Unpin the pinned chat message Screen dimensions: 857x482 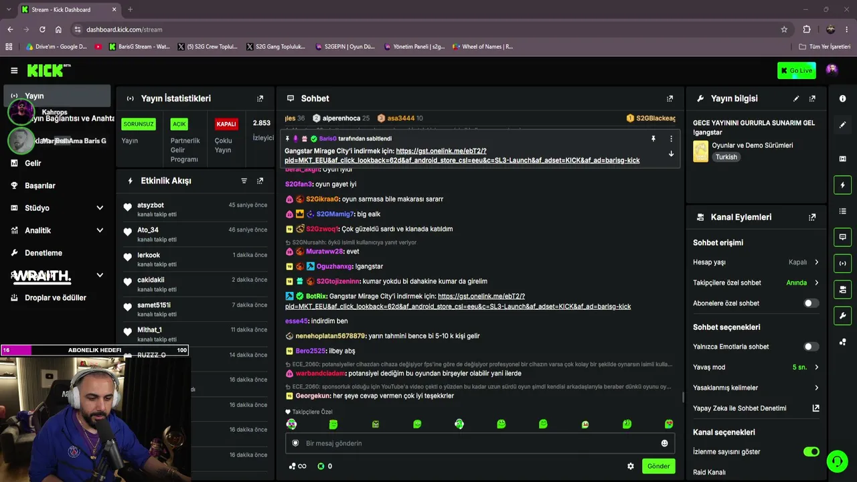pos(653,139)
